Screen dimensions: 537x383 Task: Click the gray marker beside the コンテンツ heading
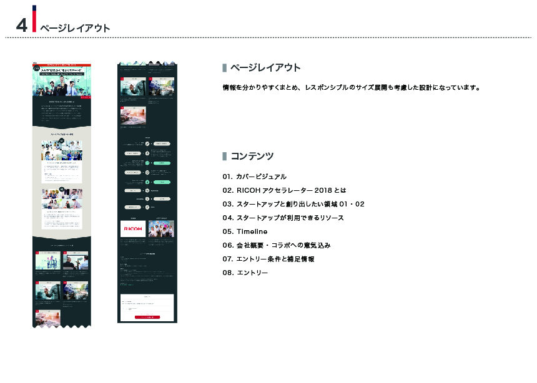pos(224,156)
